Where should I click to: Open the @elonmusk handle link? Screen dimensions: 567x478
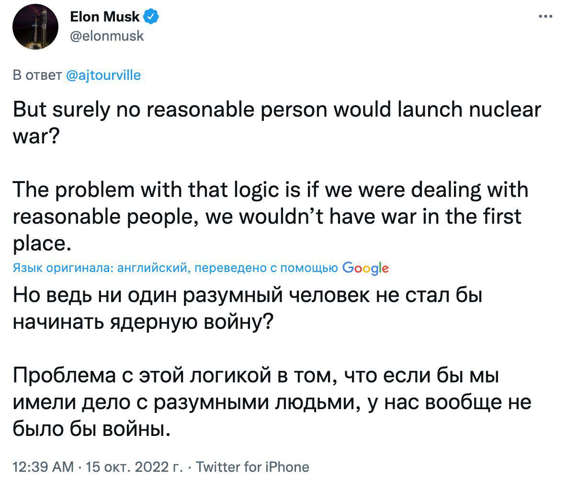pos(107,35)
